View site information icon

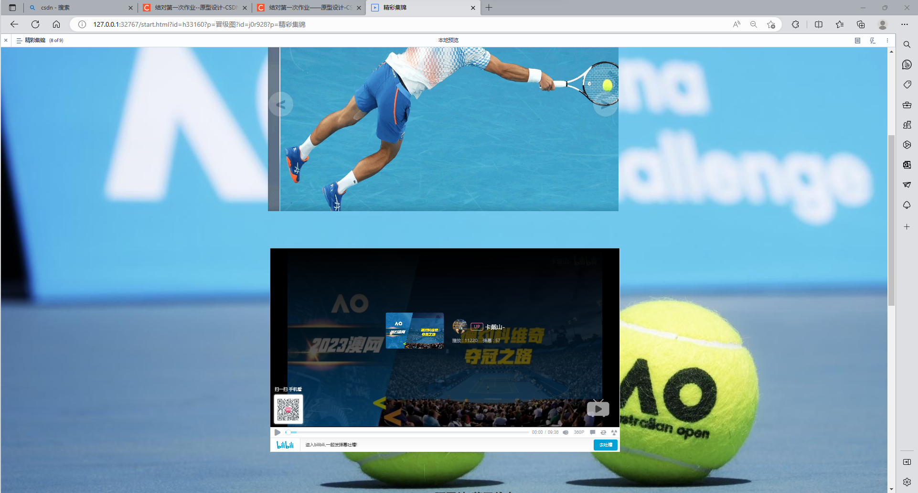click(82, 24)
